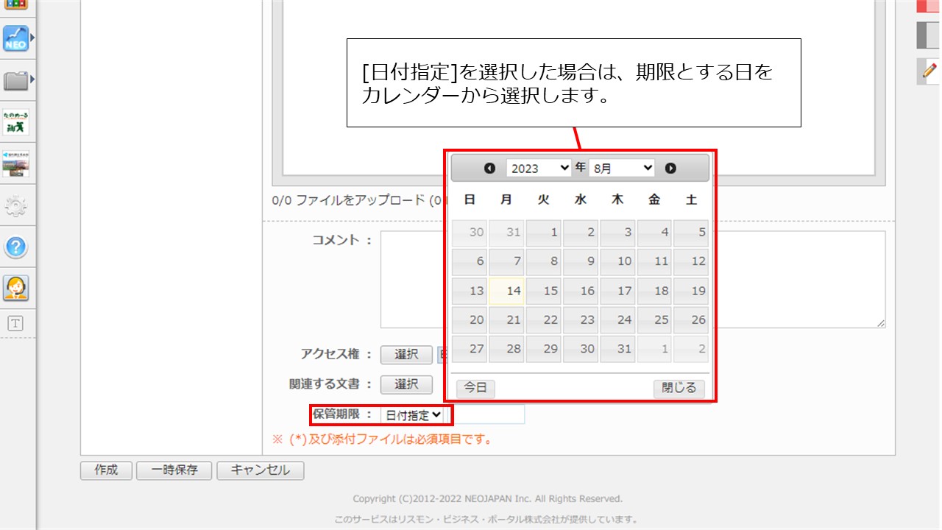Open the 保管期限 日付指定 dropdown

414,414
